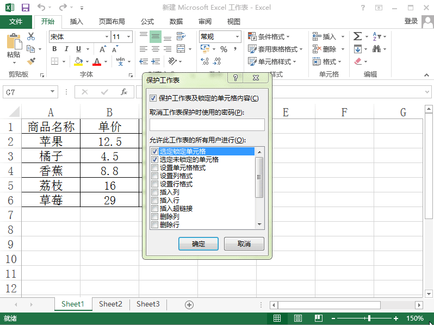Toggle 保护工作表及锁定的单元格内容 checkbox

click(153, 98)
